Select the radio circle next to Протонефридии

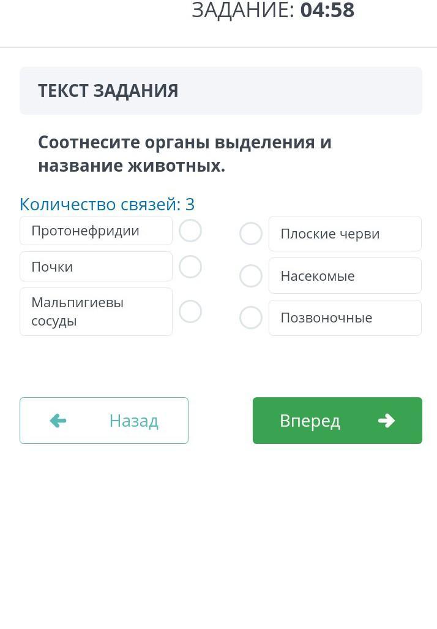[x=190, y=231]
